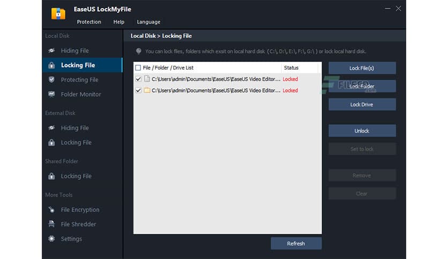Image resolution: width=448 pixels, height=259 pixels.
Task: Open Protecting File section
Action: tap(83, 80)
